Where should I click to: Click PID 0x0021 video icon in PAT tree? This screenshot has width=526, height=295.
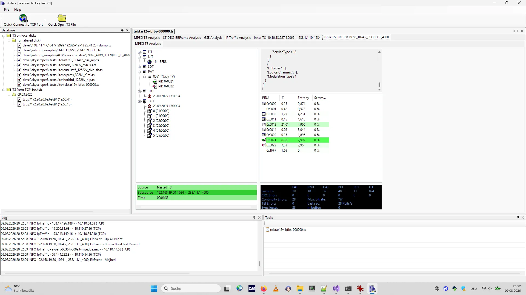click(155, 81)
